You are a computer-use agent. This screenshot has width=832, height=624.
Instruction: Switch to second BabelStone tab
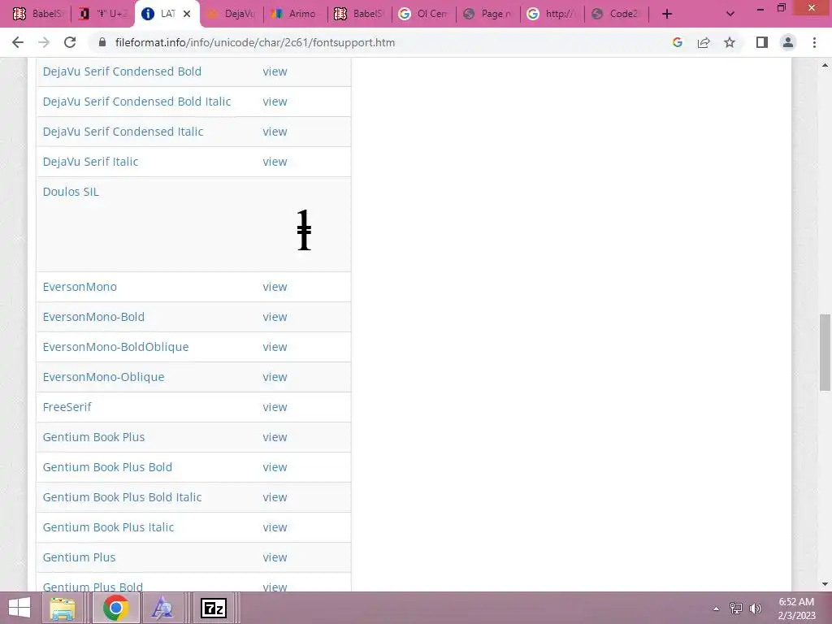(x=360, y=14)
